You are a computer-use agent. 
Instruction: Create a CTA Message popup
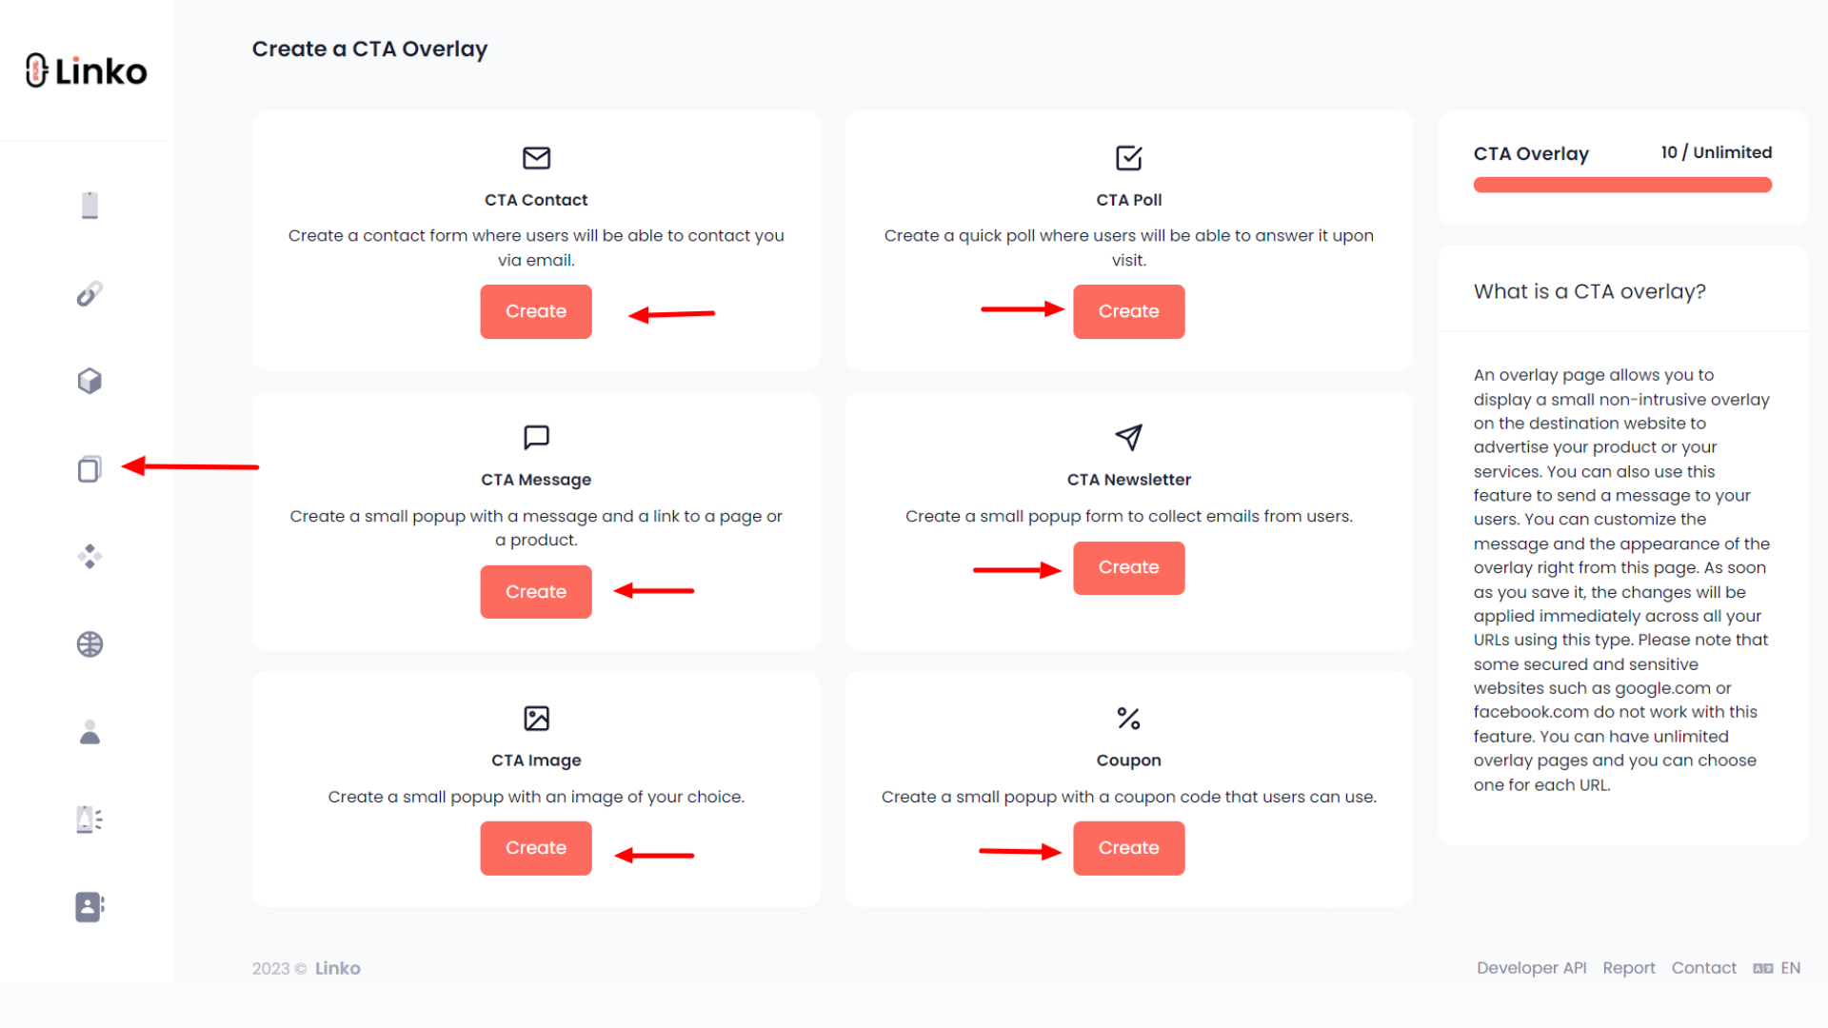(x=535, y=591)
